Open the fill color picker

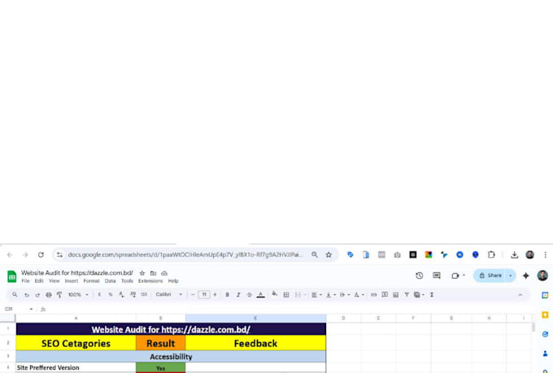[x=274, y=294]
